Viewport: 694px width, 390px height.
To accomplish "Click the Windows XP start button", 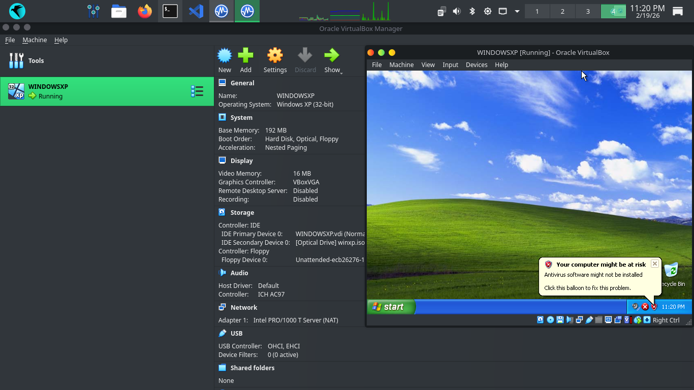I will pyautogui.click(x=390, y=307).
